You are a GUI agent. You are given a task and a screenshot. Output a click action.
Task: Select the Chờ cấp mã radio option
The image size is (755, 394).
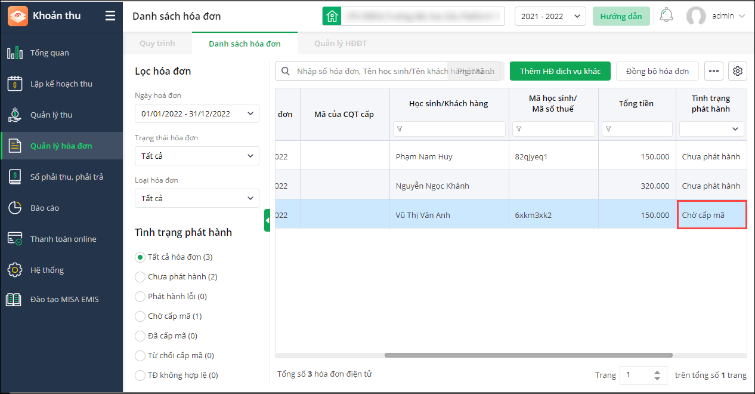tap(140, 316)
